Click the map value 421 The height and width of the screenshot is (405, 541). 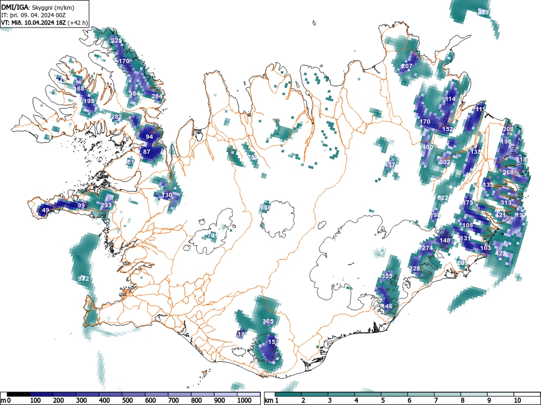pos(500,215)
